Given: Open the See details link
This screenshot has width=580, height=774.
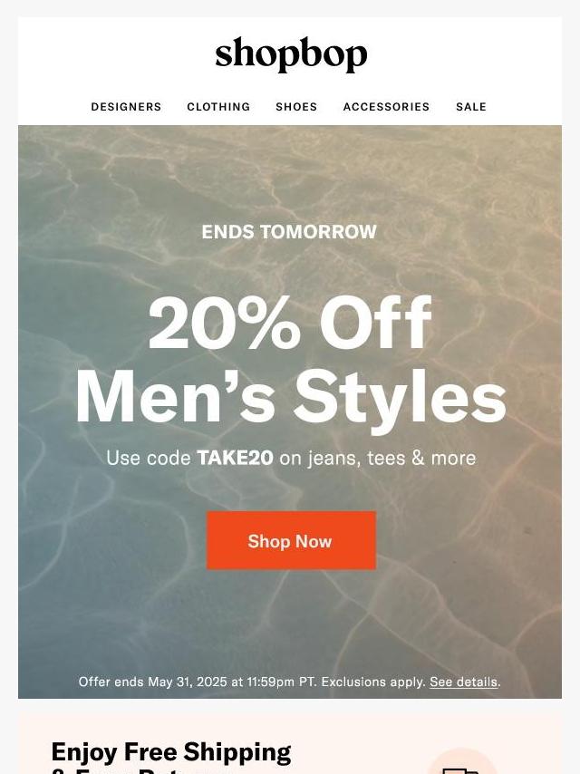Looking at the screenshot, I should point(463,682).
